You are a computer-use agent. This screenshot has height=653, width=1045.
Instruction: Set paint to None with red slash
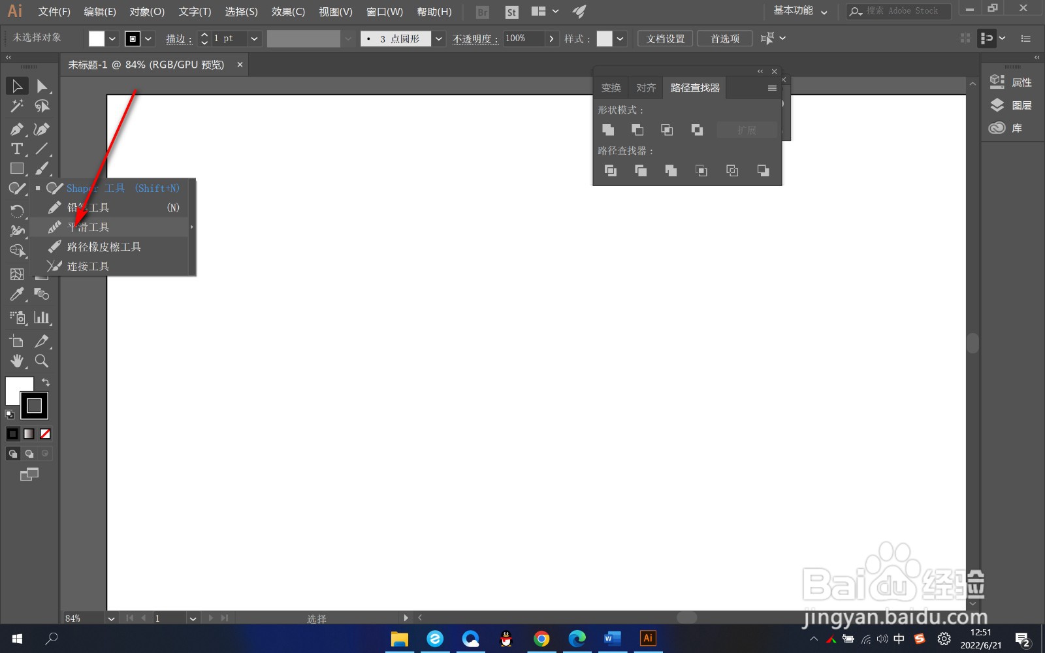45,434
